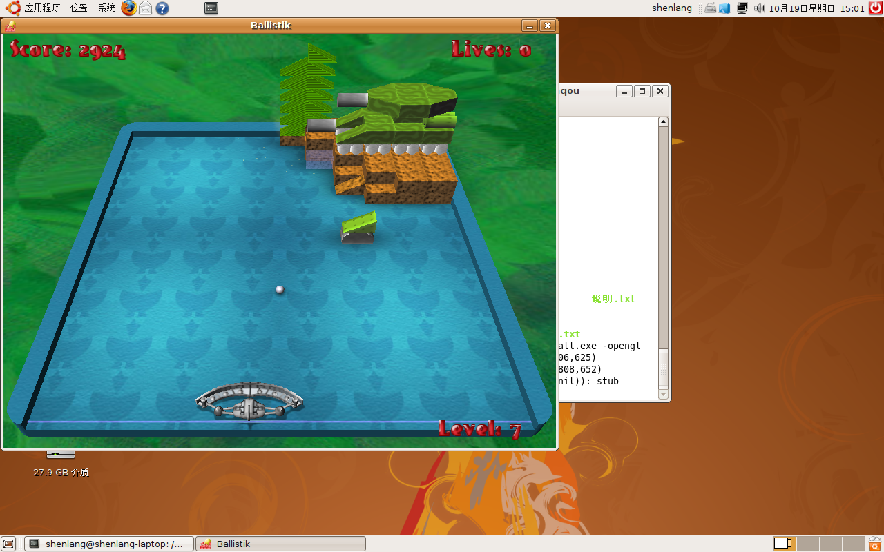
Task: Click the terminal scrollbar thumb
Action: click(663, 368)
